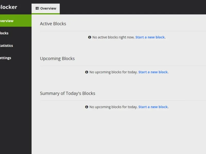Click the 'No active blocks right now' message
206x154 pixels.
pos(113,37)
